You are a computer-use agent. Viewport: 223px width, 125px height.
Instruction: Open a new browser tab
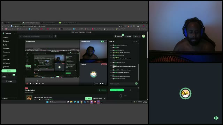(x=78, y=23)
